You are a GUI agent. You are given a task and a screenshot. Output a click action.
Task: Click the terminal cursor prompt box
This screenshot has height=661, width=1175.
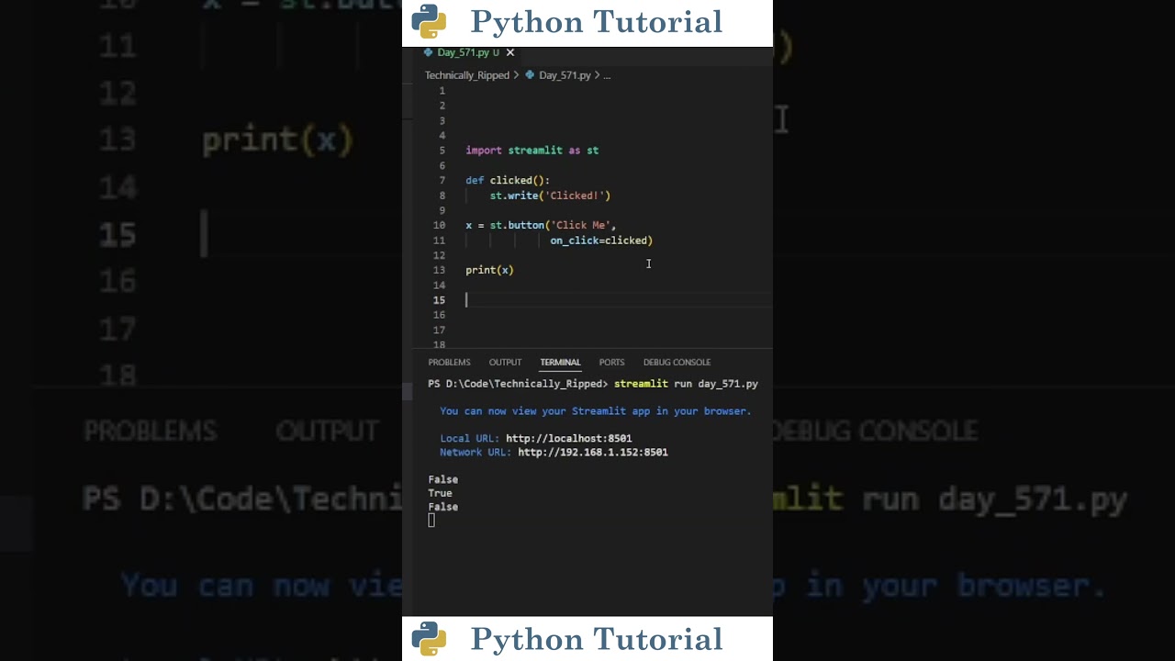tap(431, 521)
